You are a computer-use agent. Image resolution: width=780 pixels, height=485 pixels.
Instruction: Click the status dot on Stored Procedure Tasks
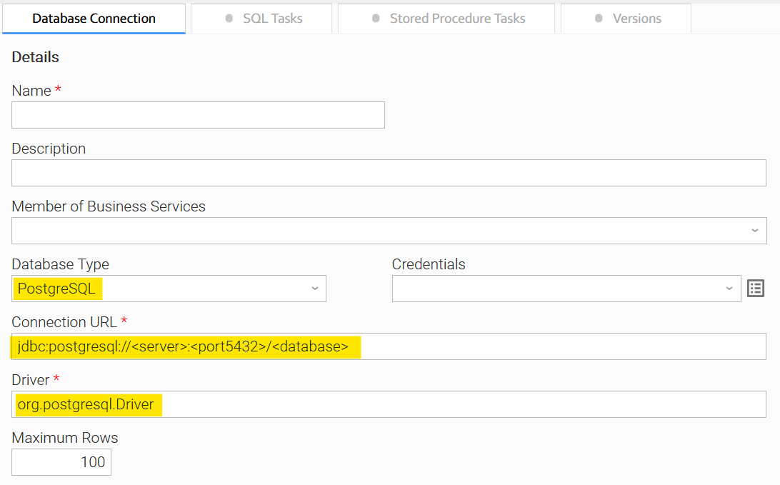pyautogui.click(x=376, y=19)
